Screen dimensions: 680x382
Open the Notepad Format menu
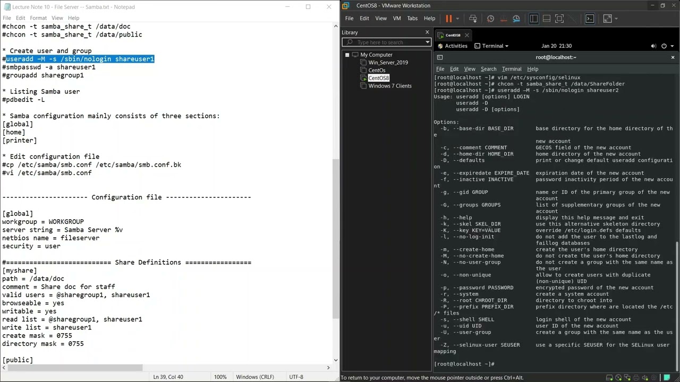[38, 18]
